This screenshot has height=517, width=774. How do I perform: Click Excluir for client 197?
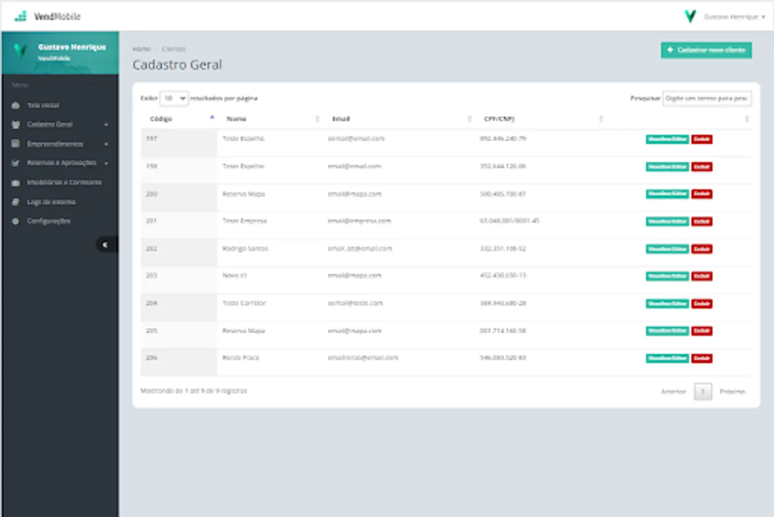[x=702, y=139]
